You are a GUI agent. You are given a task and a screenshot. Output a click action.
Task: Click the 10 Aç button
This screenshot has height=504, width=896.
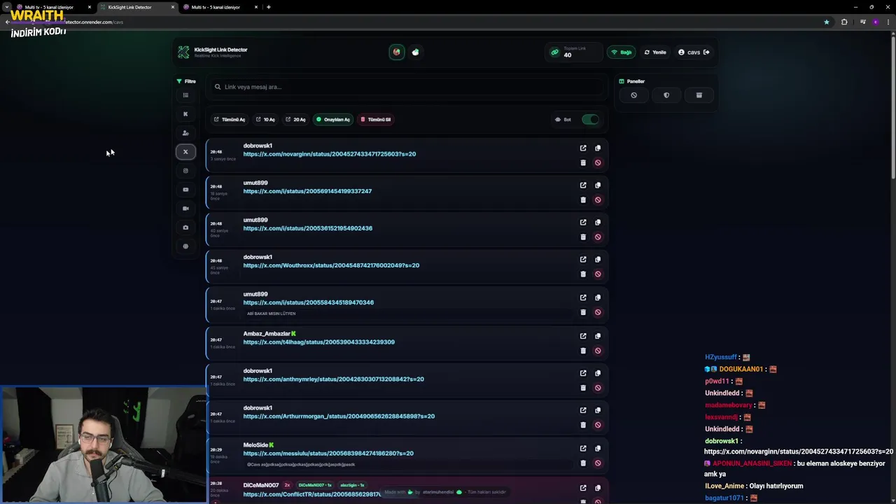pyautogui.click(x=265, y=120)
